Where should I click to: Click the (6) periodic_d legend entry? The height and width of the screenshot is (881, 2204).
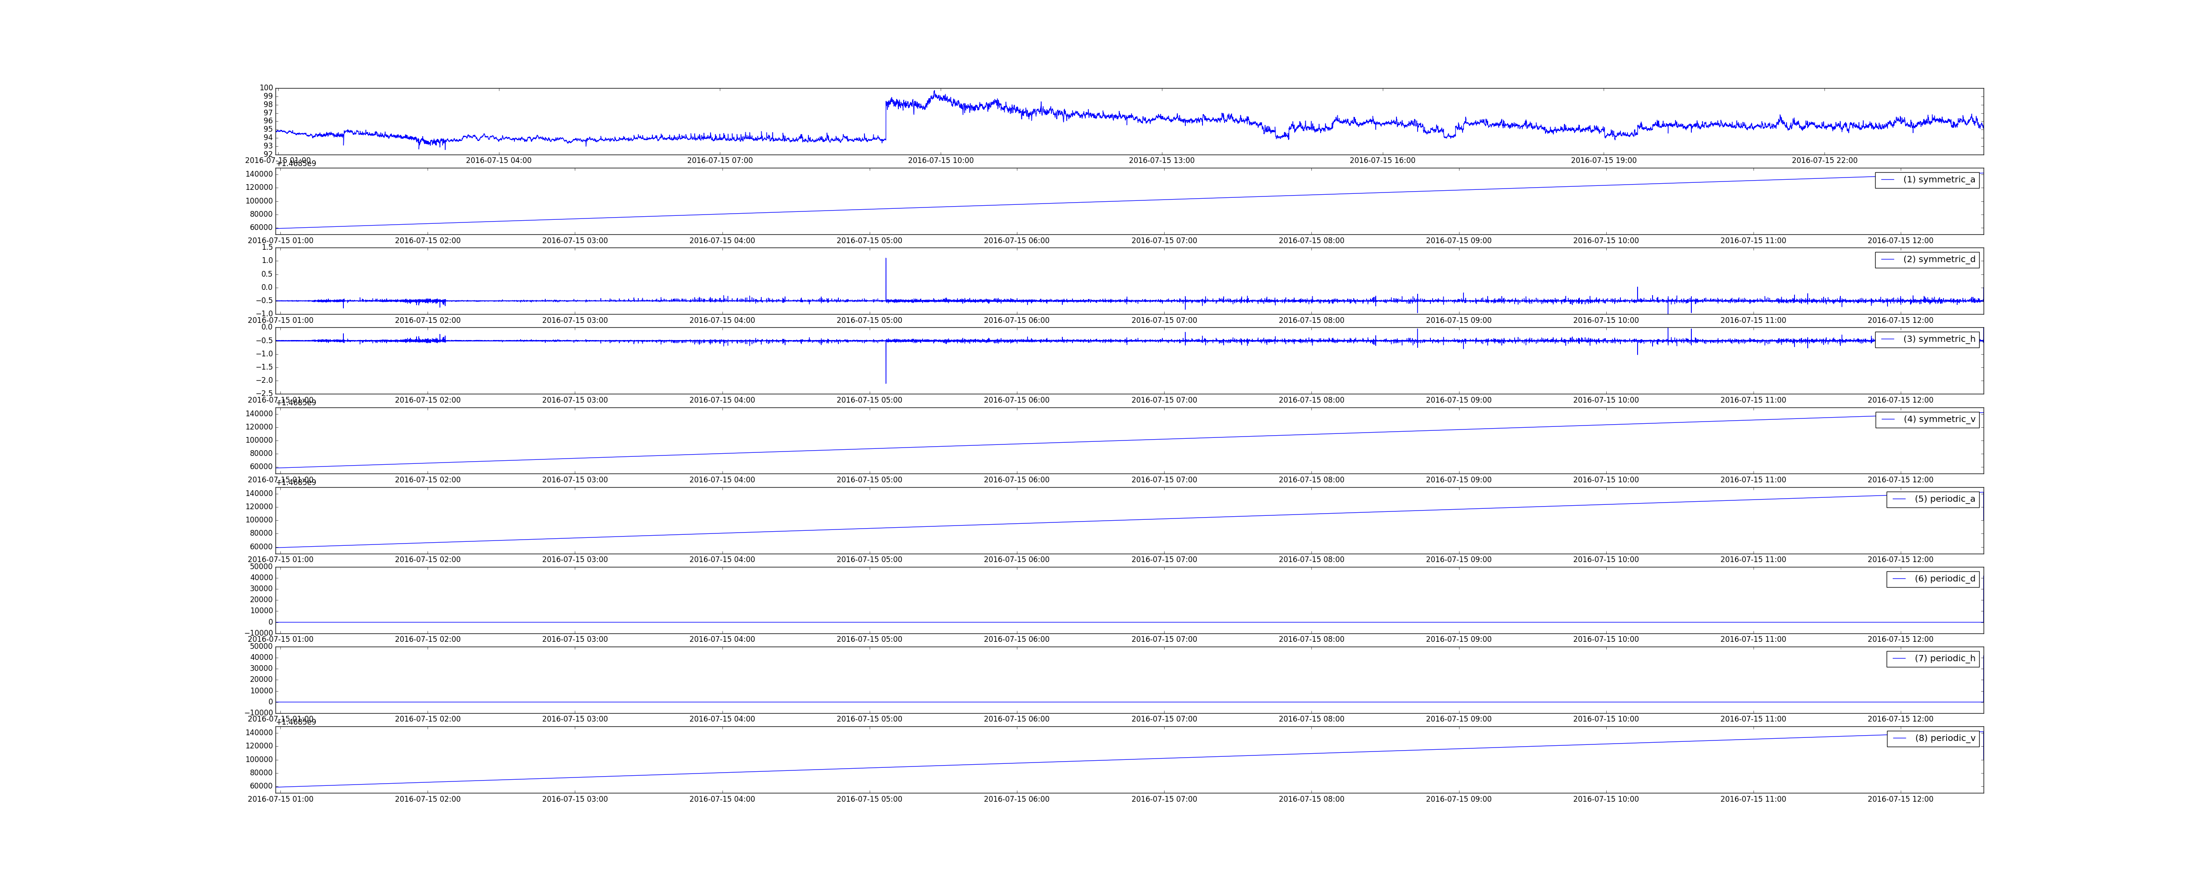point(1933,578)
